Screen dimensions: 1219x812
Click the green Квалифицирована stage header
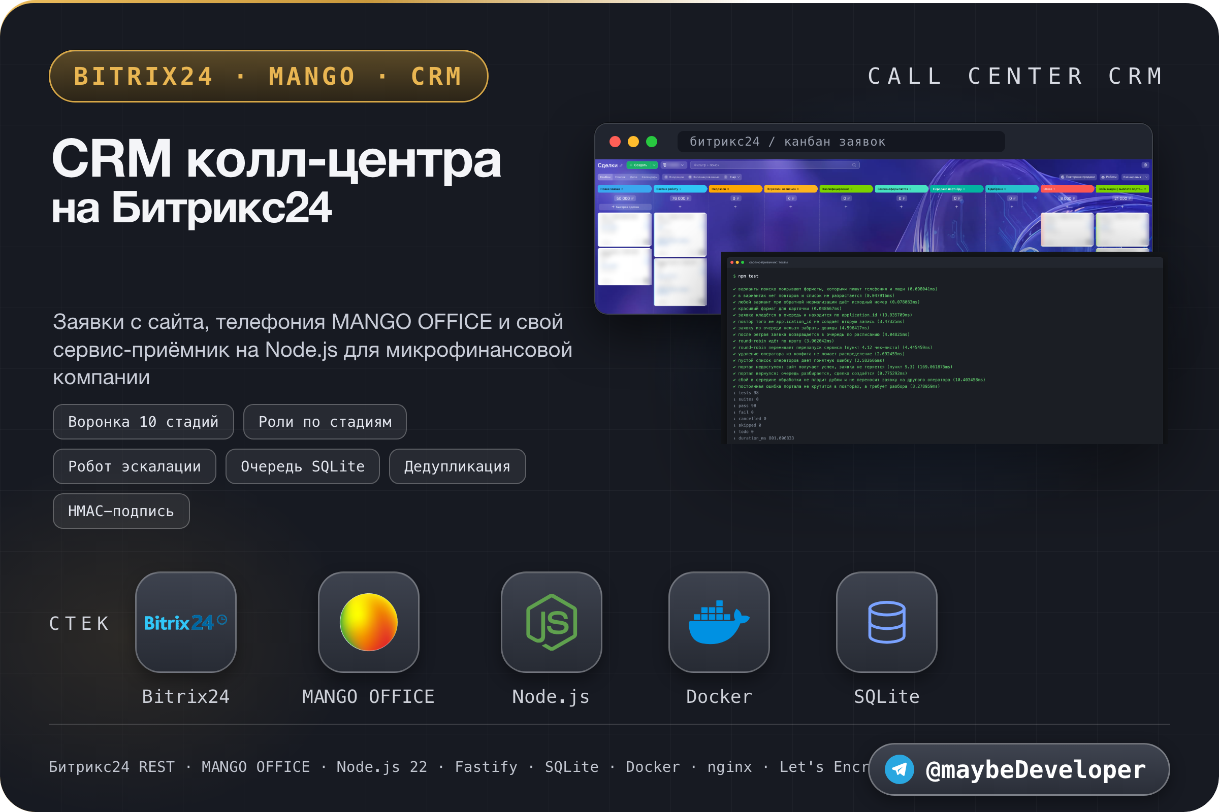coord(846,189)
